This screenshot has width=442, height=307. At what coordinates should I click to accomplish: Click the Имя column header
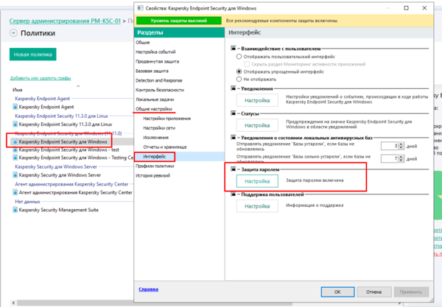17,90
